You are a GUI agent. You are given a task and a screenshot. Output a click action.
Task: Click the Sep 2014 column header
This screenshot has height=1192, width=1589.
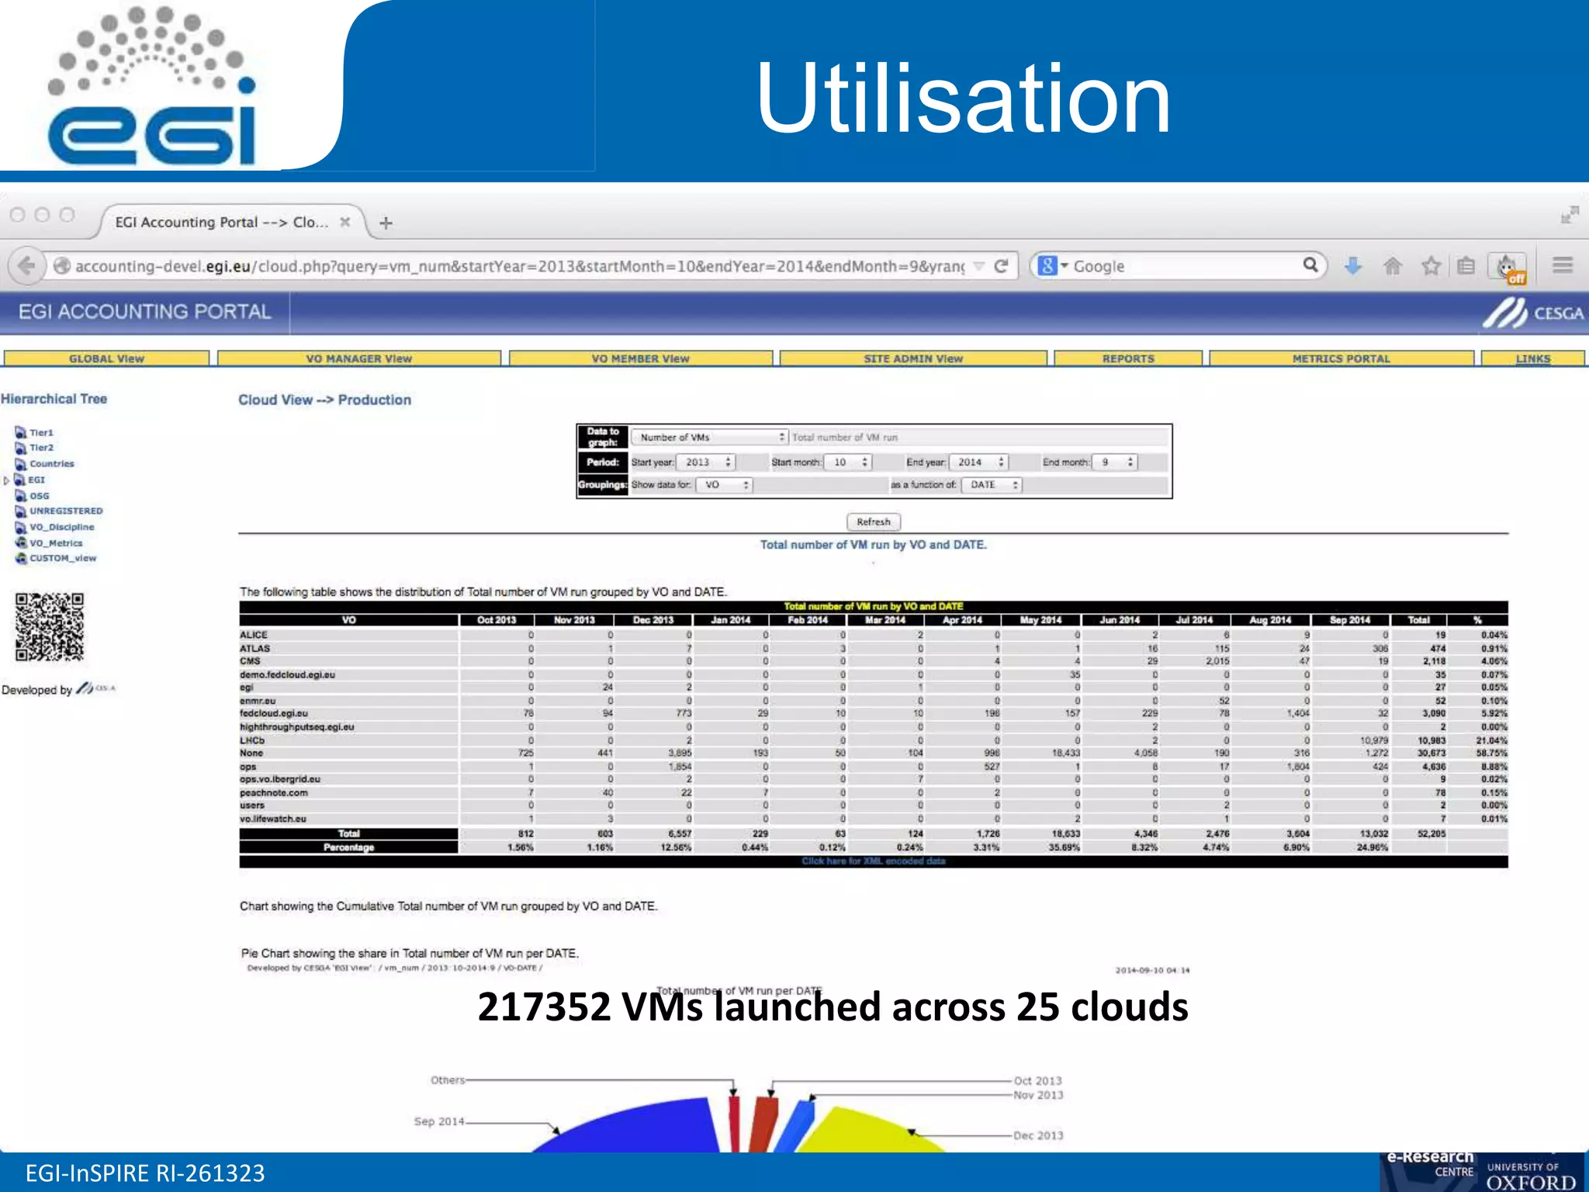point(1350,620)
